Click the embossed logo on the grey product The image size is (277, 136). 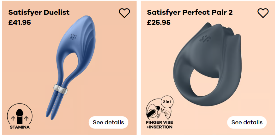point(205,39)
